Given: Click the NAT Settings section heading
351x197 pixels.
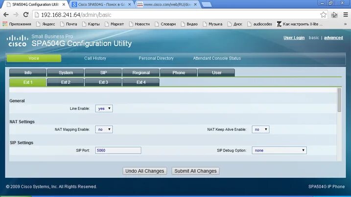Looking at the screenshot, I should (22, 122).
